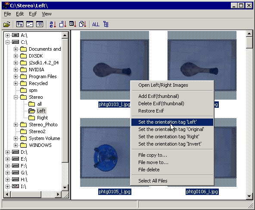255x210 pixels.
Task: Choose Add Exif(thumbnail) in context menu
Action: pyautogui.click(x=172, y=96)
